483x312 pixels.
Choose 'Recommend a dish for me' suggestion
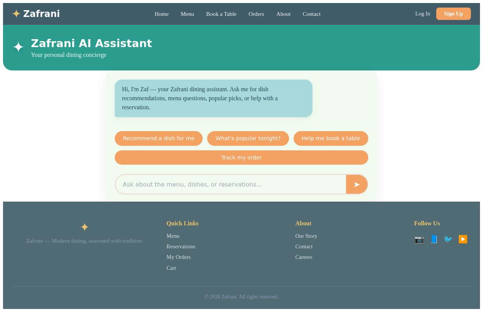[x=158, y=138]
